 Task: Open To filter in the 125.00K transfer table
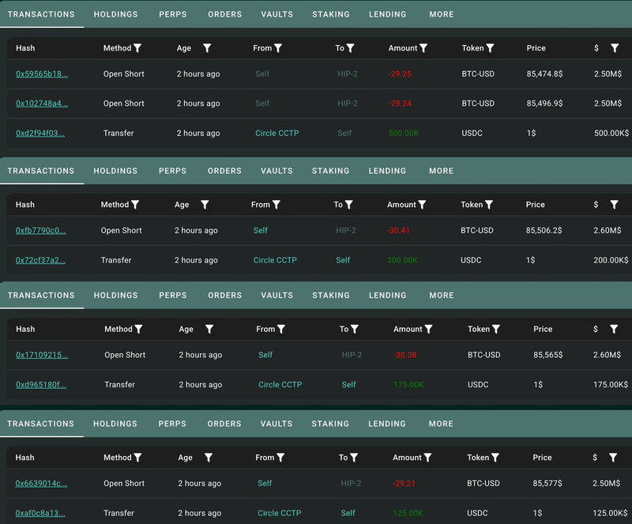point(354,458)
